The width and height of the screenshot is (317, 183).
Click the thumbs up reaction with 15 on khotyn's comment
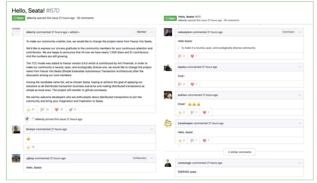pos(30,147)
